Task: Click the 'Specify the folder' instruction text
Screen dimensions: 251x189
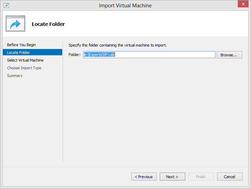Action: pos(118,45)
